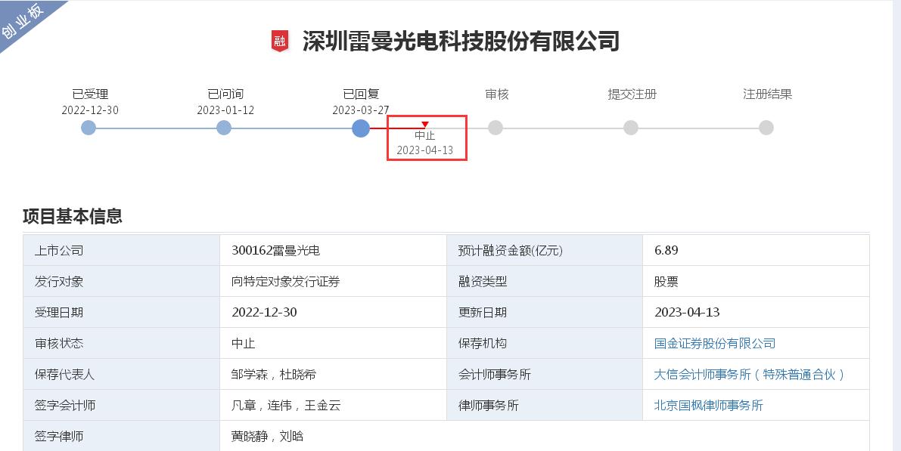Click the 2022-12-30 date under 已受理
This screenshot has width=901, height=451.
[90, 110]
